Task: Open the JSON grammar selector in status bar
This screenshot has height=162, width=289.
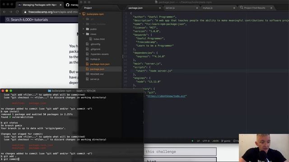Action: point(215,141)
